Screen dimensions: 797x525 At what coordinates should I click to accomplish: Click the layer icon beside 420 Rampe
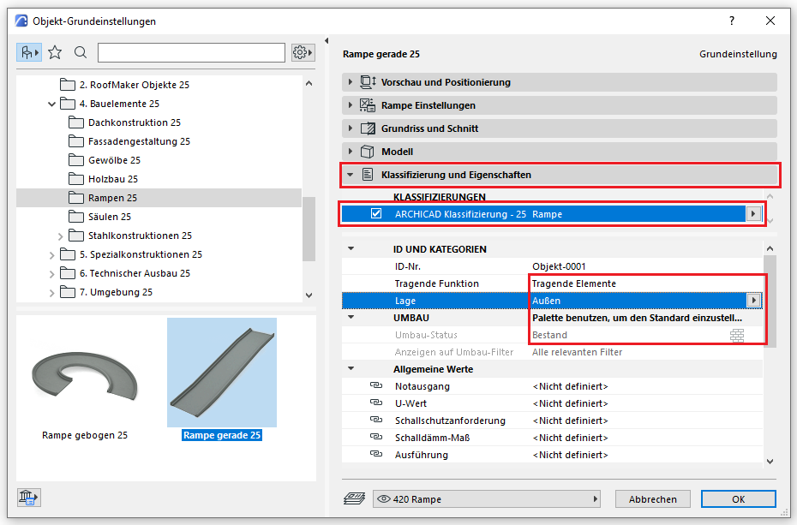point(355,499)
